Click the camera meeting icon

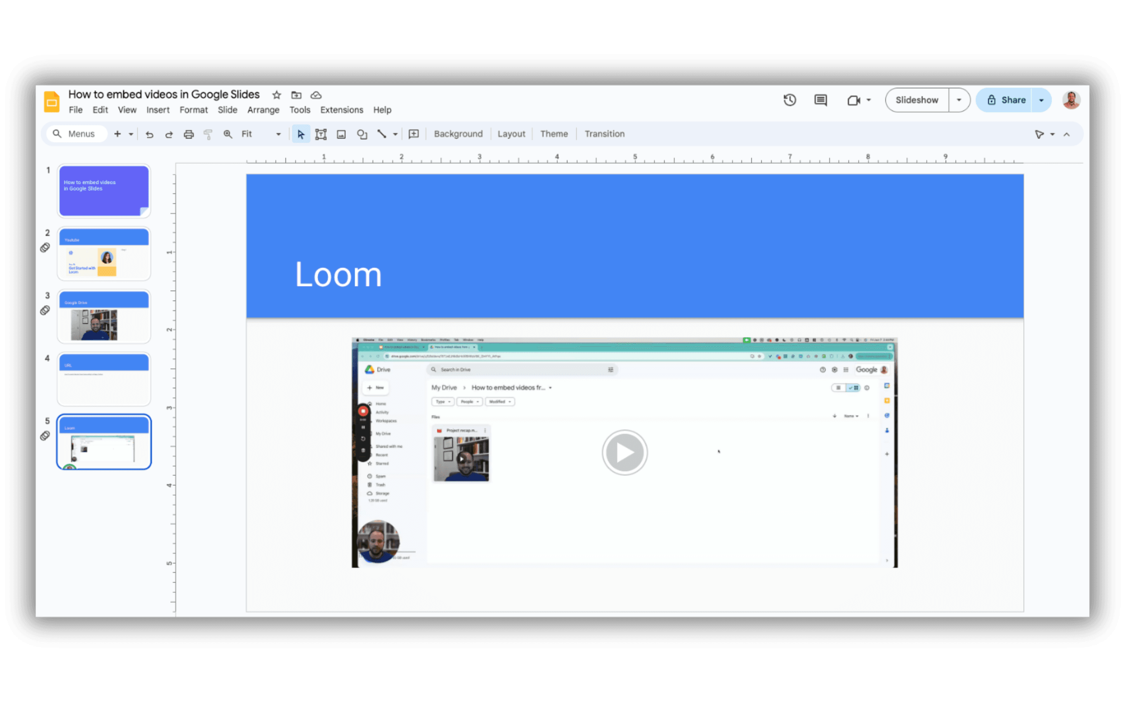click(854, 100)
